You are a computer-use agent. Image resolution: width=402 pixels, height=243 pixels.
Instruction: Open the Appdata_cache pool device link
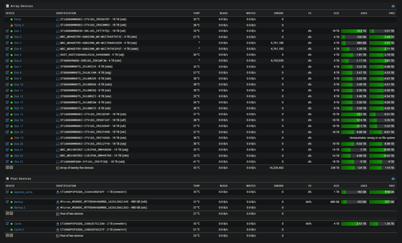pos(23,192)
